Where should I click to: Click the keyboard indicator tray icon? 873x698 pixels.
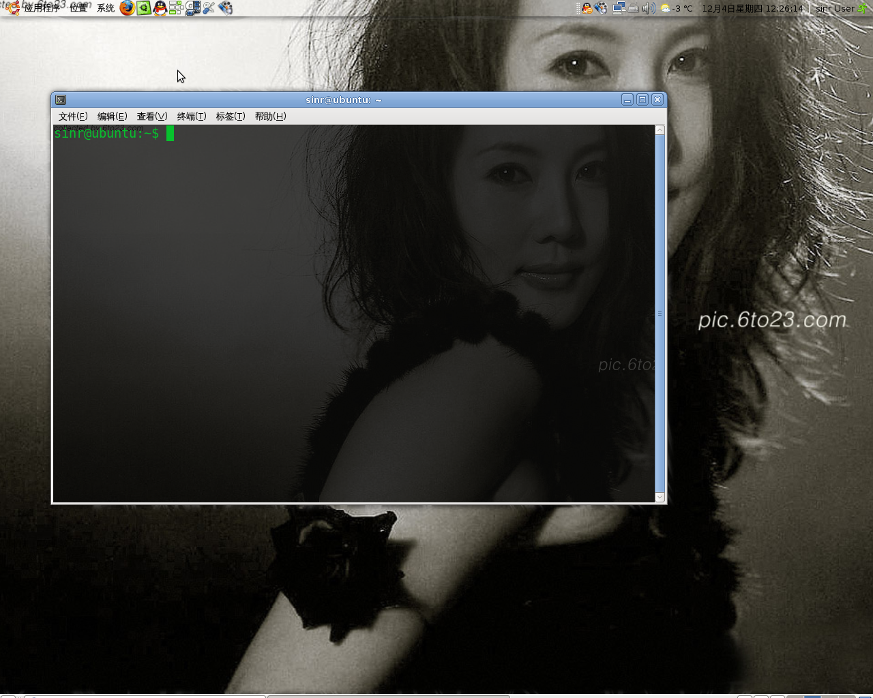(634, 9)
